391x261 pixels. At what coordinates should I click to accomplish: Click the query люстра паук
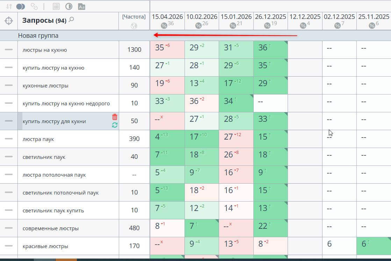(x=38, y=139)
